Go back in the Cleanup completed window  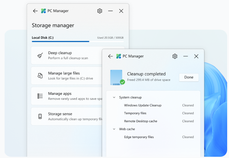[111, 56]
